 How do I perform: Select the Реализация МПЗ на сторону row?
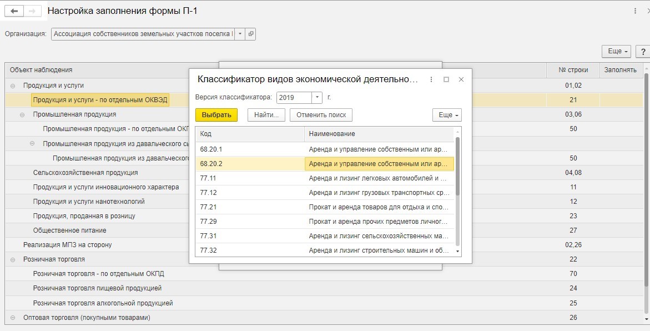[68, 245]
